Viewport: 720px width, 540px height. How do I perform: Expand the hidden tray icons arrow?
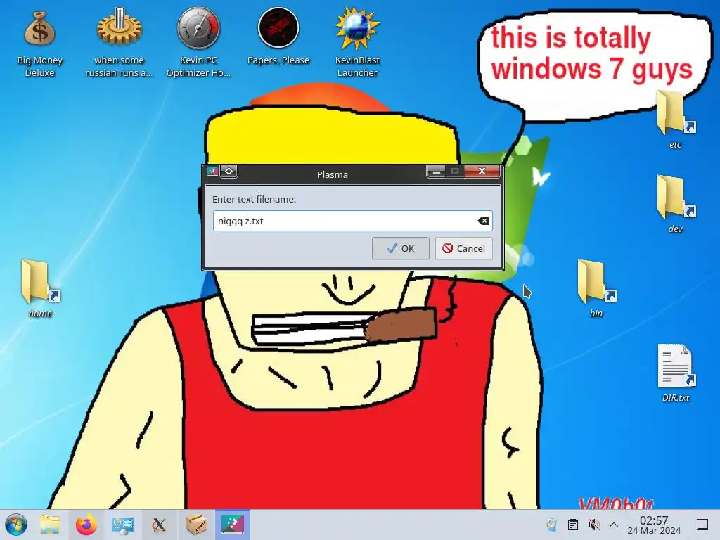coord(614,525)
